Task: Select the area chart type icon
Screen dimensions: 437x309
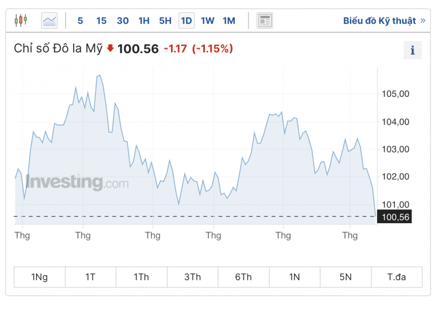Action: (x=49, y=21)
